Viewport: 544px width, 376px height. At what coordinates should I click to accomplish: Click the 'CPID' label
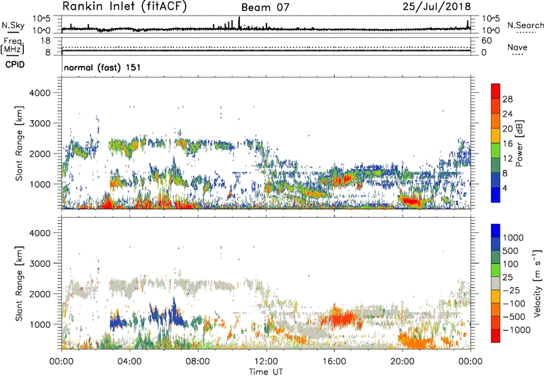[15, 64]
